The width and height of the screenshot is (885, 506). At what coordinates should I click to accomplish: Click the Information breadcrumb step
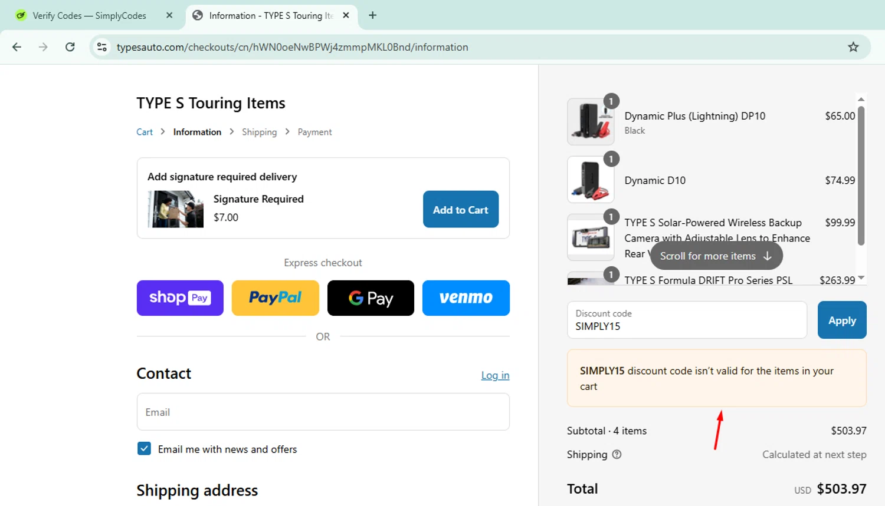tap(197, 132)
